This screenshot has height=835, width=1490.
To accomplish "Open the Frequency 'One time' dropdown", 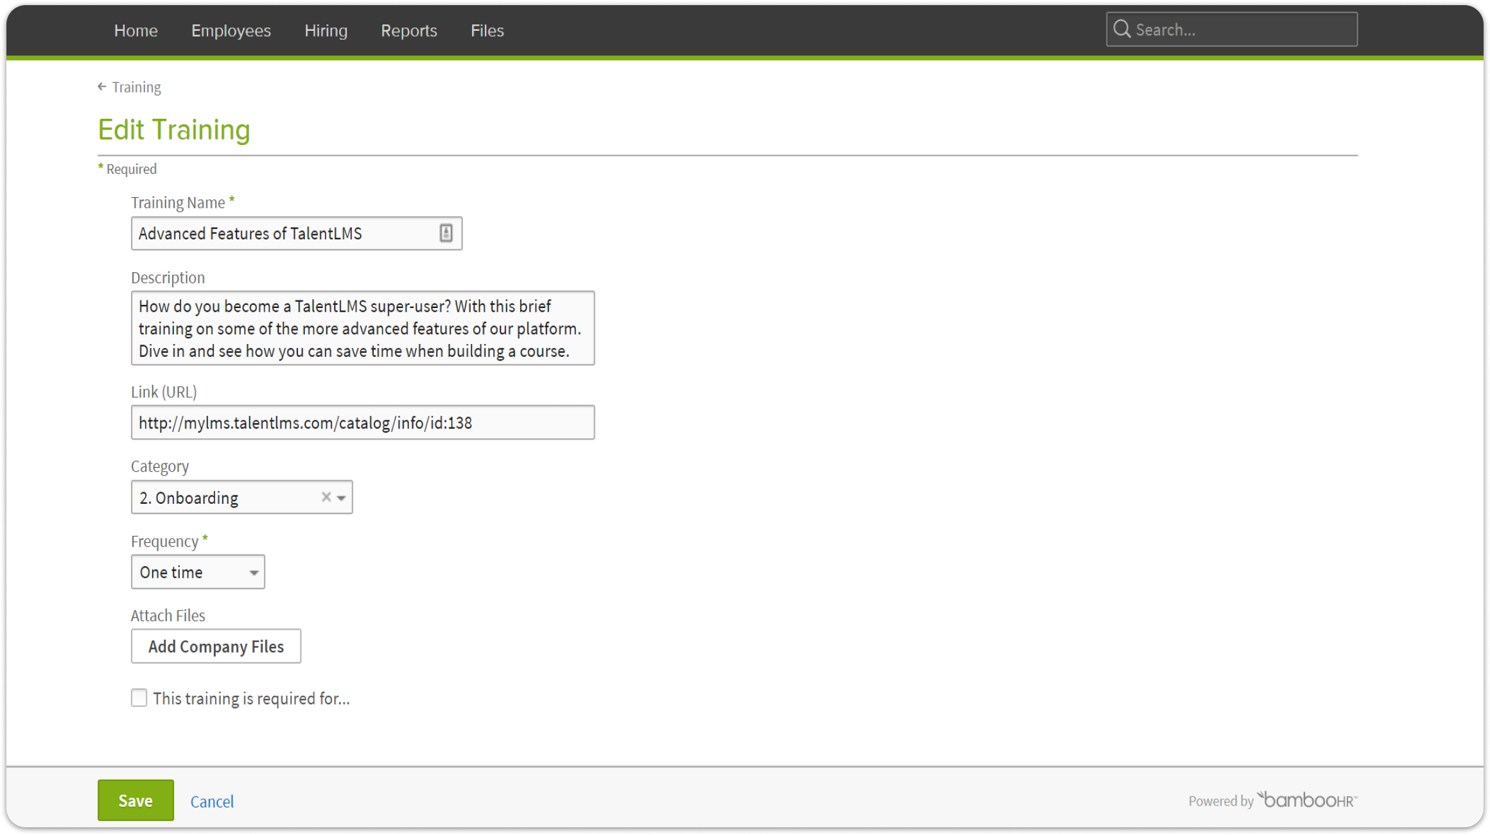I will pyautogui.click(x=198, y=572).
